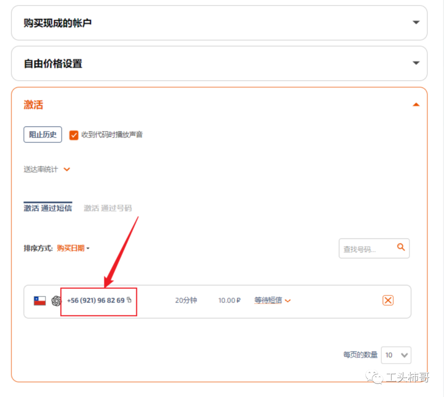The image size is (444, 397).
Task: Click the 20分钟 remaining time
Action: coord(186,300)
